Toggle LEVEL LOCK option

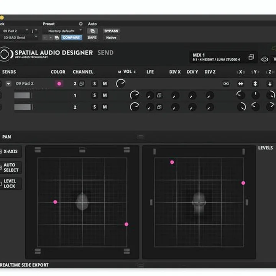coord(11,184)
